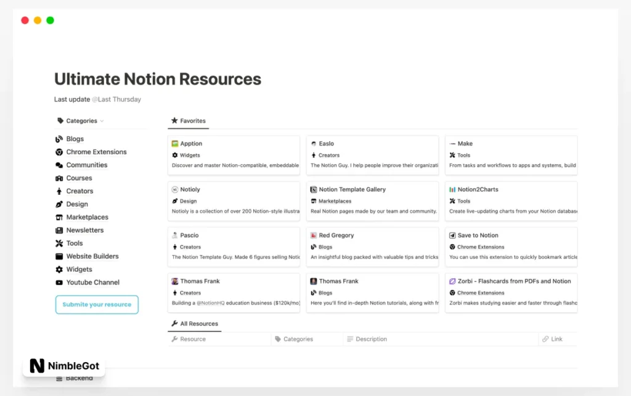The width and height of the screenshot is (631, 396).
Task: Click the Categories tag icon above sidebar
Action: 60,120
